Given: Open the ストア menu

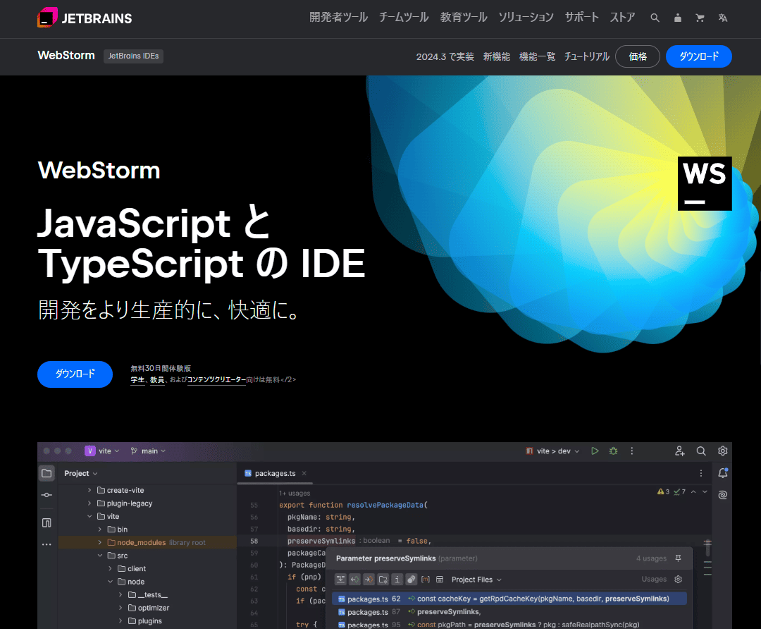Looking at the screenshot, I should pyautogui.click(x=622, y=18).
